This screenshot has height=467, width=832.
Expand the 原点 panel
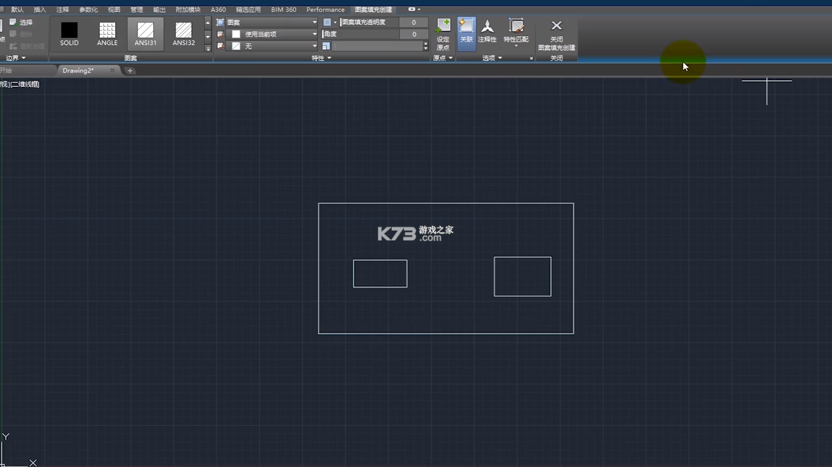443,58
